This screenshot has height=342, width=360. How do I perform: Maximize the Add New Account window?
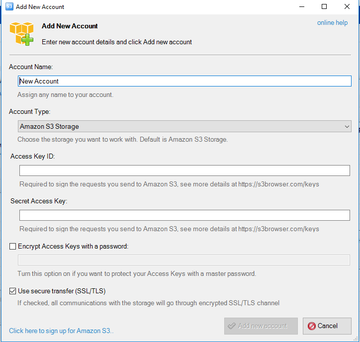[324, 6]
